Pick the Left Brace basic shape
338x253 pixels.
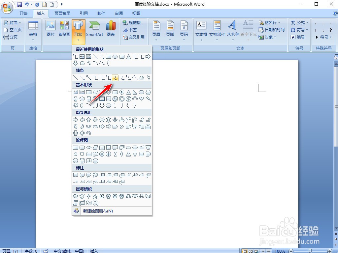[128, 105]
